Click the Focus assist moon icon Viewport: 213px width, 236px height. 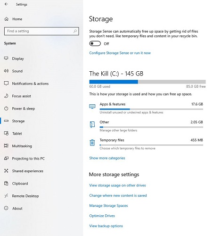click(x=6, y=96)
